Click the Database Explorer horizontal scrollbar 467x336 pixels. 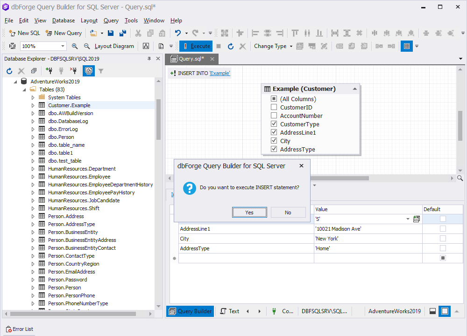tap(73, 314)
